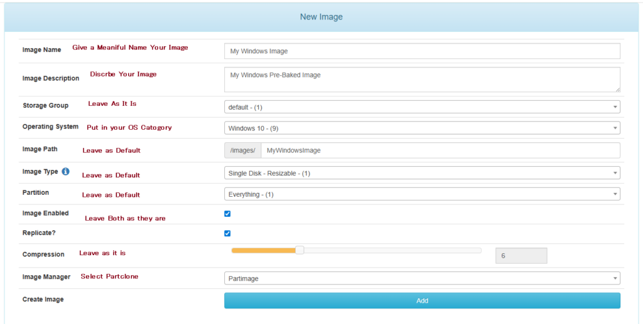
Task: Open the Image Type dropdown
Action: (x=422, y=173)
